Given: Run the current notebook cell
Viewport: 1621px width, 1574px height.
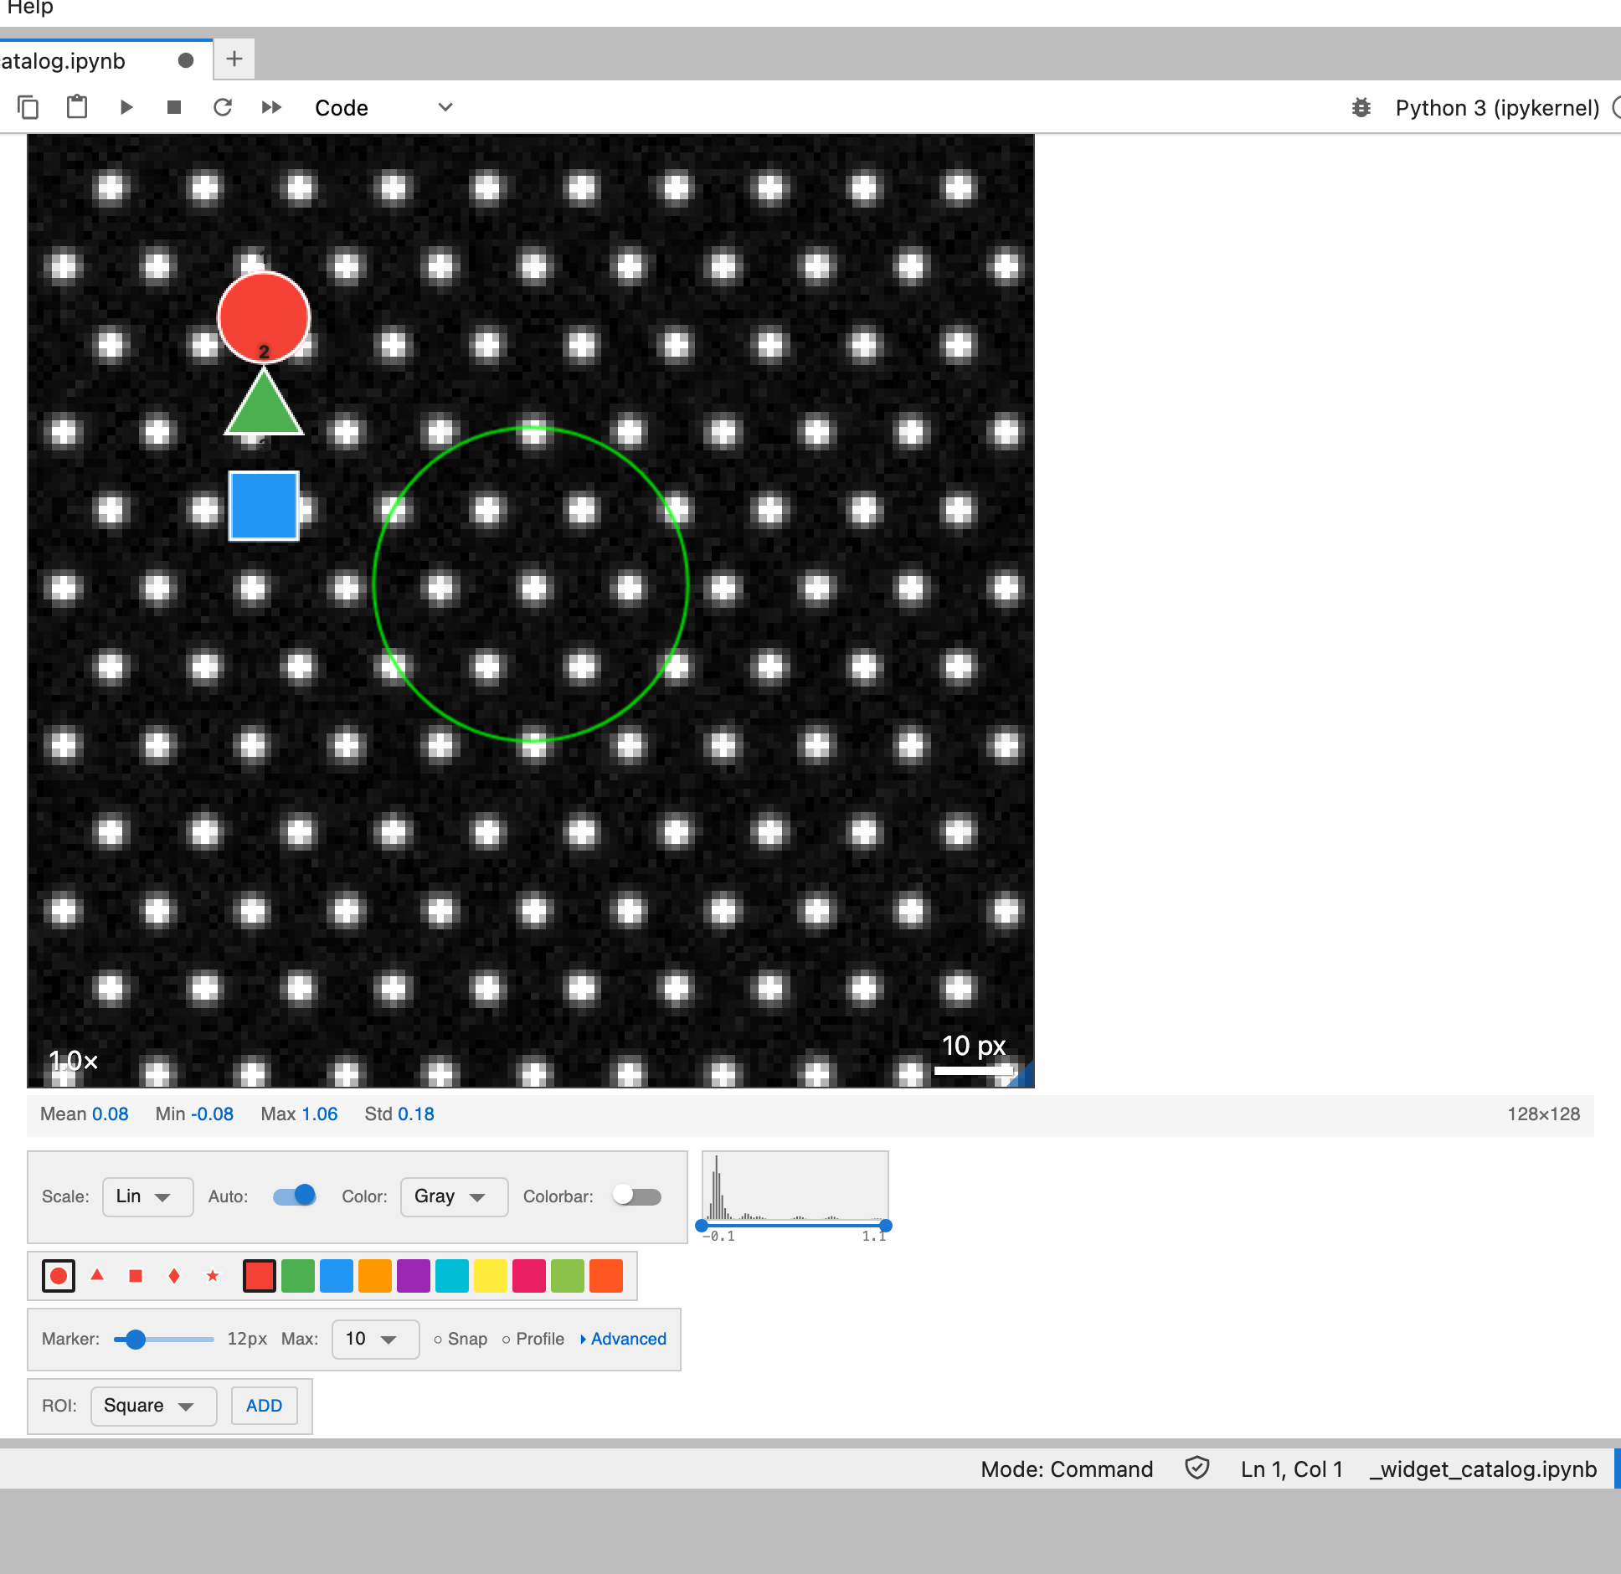Looking at the screenshot, I should pos(126,107).
